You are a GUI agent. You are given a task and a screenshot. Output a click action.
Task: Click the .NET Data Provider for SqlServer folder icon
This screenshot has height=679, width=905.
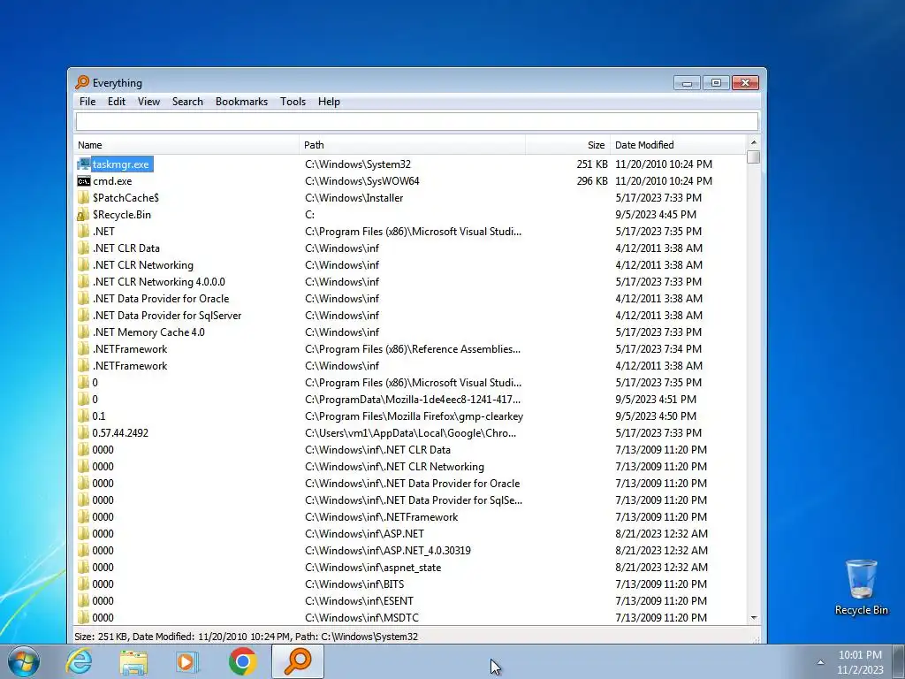(x=84, y=316)
